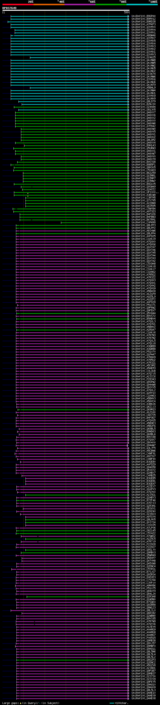
Task: Select the UniRef100_A3BIW8 label
Action: 143,195
